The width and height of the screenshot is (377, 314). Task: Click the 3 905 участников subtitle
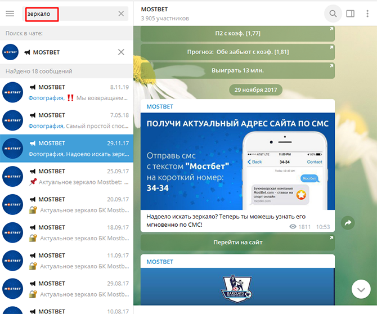(165, 19)
